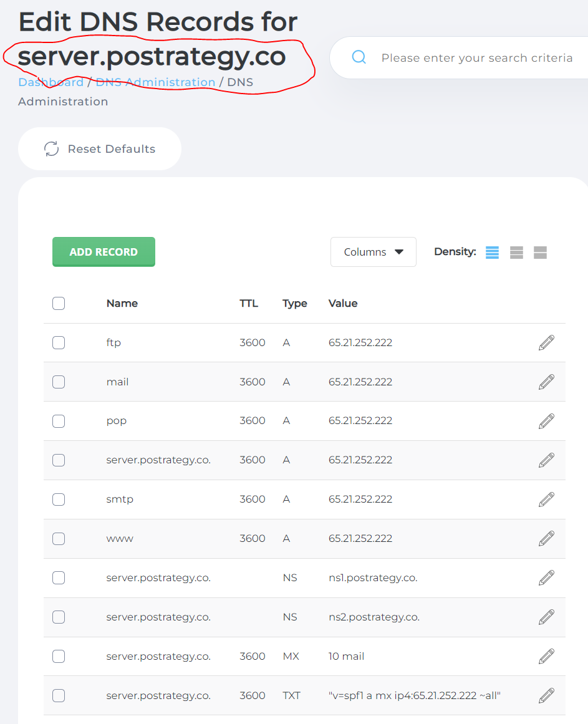Edit the smtp A record

point(546,499)
